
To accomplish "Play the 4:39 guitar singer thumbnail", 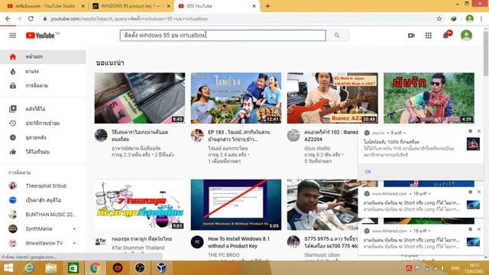I will [x=429, y=99].
